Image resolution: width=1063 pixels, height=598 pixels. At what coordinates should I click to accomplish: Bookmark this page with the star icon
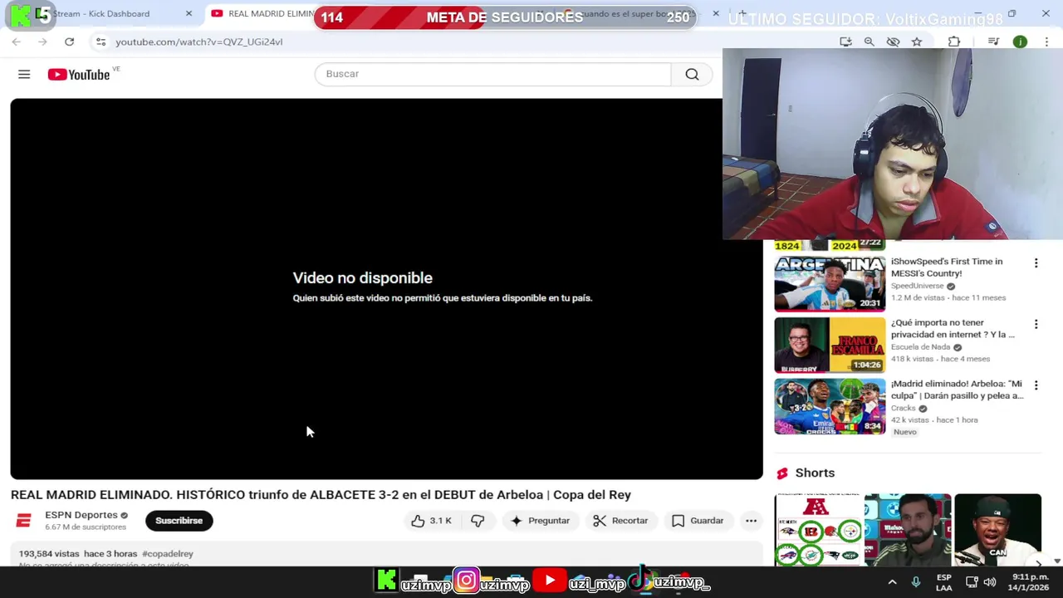916,42
